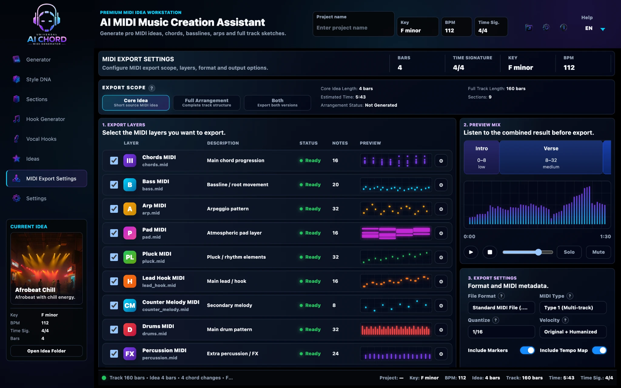Image resolution: width=621 pixels, height=388 pixels.
Task: Stop the preview mix playback
Action: [x=490, y=252]
